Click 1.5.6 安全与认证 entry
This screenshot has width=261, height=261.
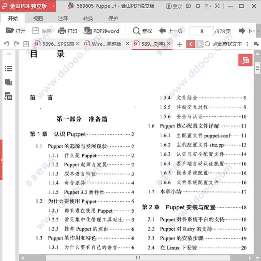(x=203, y=116)
